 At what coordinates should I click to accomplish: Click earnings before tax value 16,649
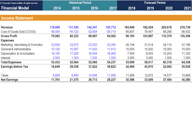(56, 67)
